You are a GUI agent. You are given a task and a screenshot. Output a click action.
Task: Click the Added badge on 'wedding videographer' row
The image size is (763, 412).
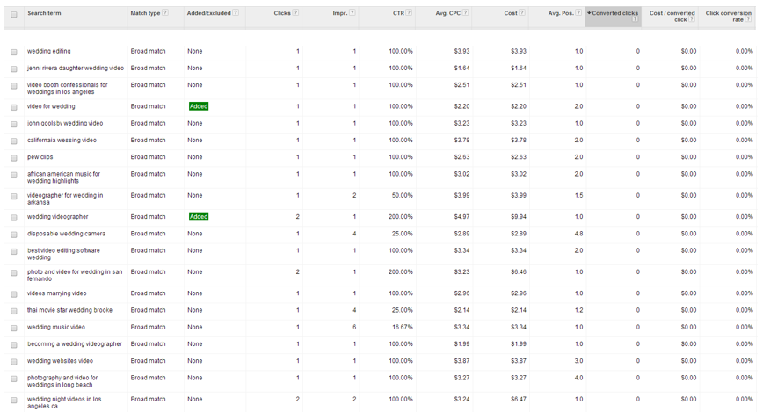coord(199,216)
